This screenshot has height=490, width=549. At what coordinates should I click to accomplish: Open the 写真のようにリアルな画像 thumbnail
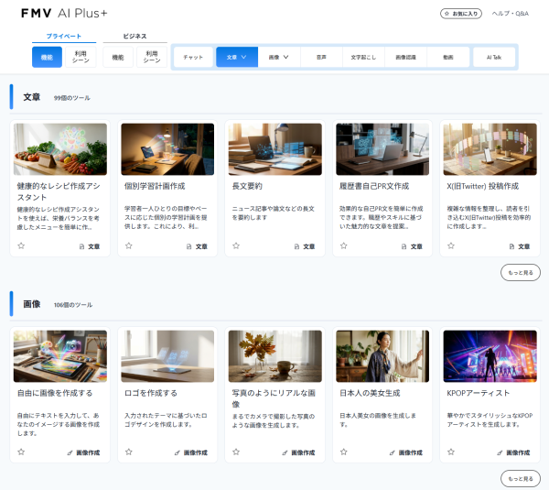pos(274,355)
